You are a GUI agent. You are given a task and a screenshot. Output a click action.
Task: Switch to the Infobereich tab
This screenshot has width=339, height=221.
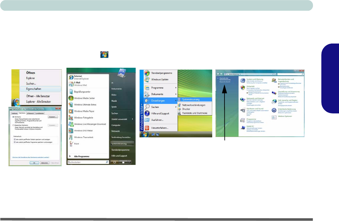click(30, 113)
